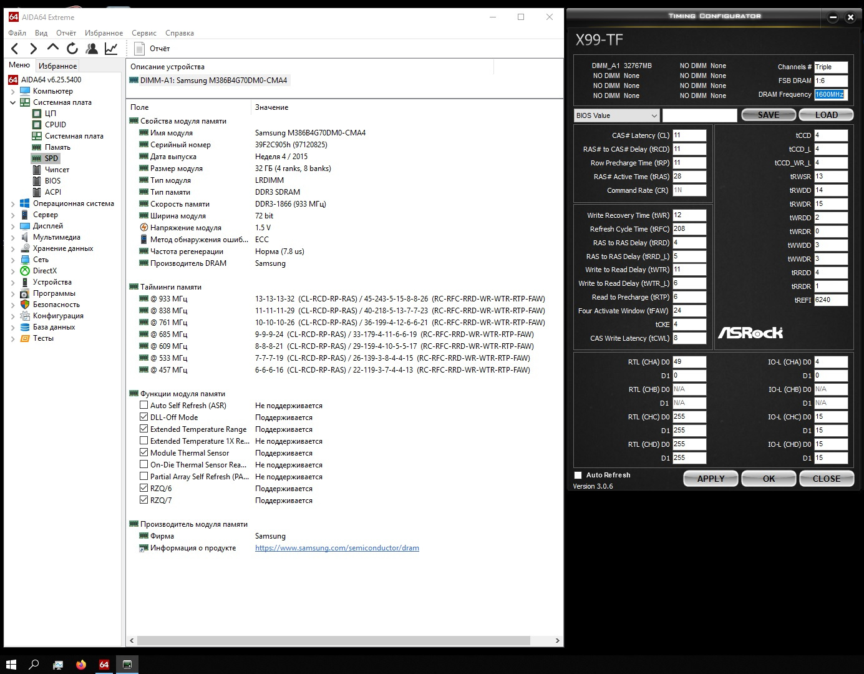Click the horizontal scrollbar in AIDA64
Viewport: 864px width, 674px height.
coord(334,641)
